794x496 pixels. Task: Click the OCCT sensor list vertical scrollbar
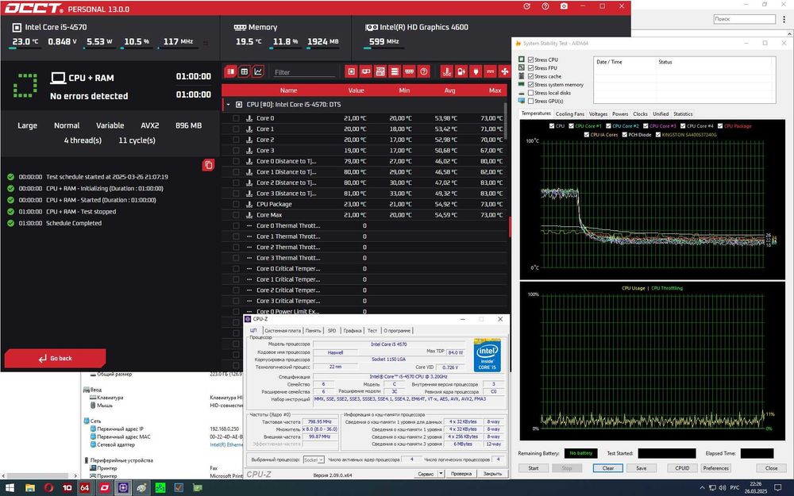505,121
